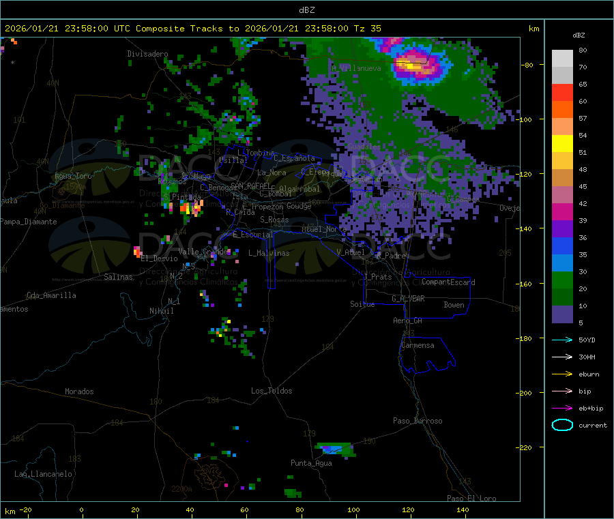
Task: Select the bright green swatch between 30 and 20
Action: coord(562,280)
